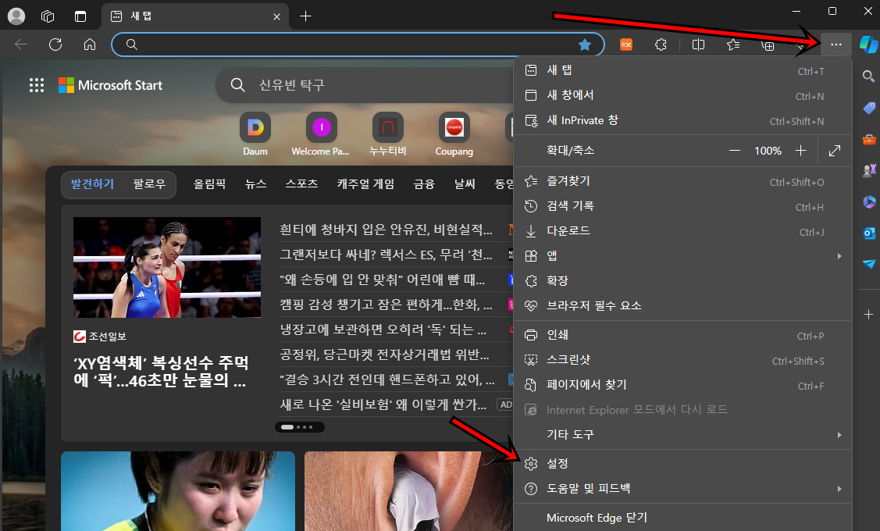The height and width of the screenshot is (531, 880).
Task: Open a new tab with plus button
Action: [305, 16]
